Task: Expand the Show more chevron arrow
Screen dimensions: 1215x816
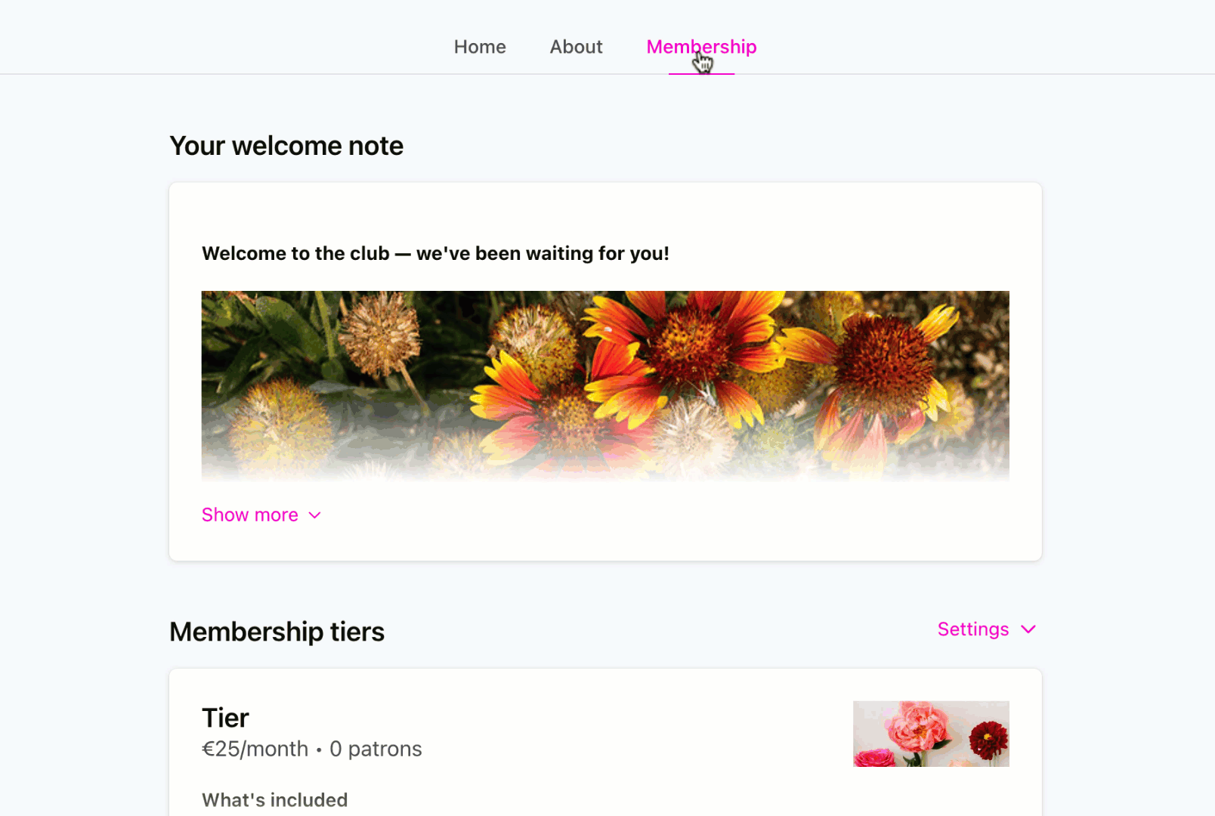Action: (315, 515)
